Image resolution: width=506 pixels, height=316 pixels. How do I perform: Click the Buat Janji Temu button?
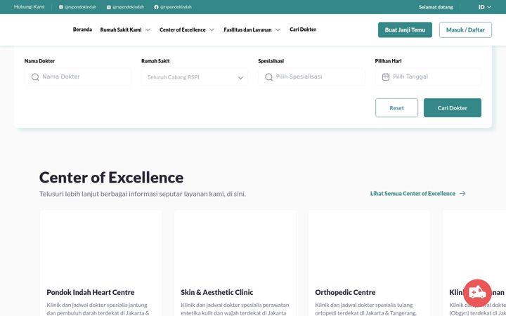(405, 29)
